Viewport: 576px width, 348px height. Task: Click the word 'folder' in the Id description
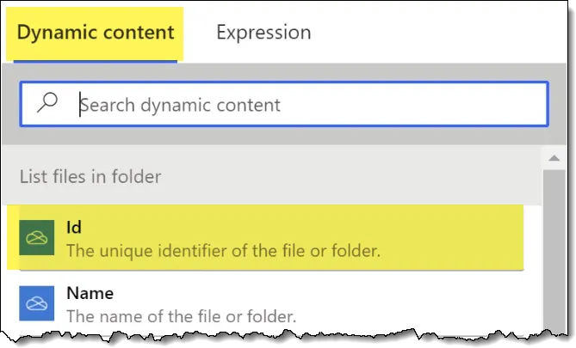pos(354,252)
